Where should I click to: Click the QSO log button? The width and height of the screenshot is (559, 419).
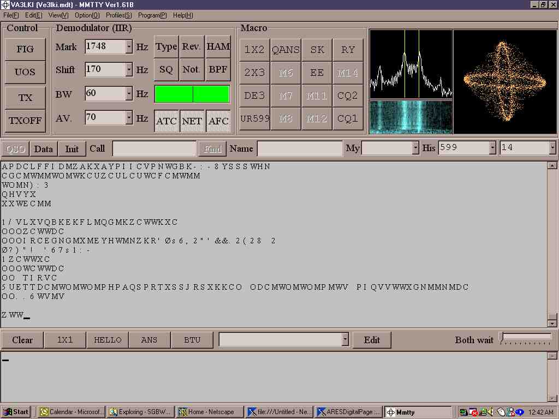pyautogui.click(x=15, y=149)
